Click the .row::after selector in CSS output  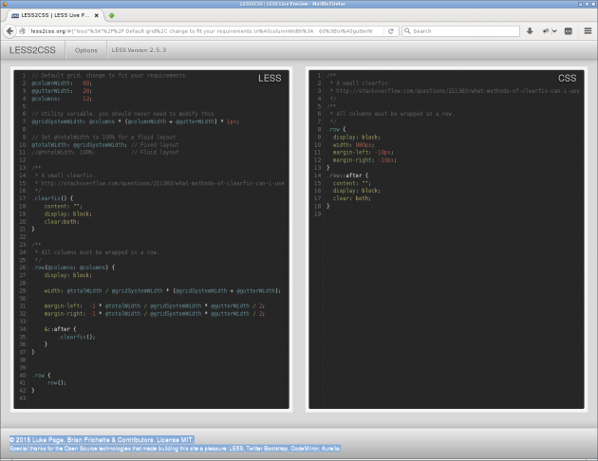(x=347, y=175)
